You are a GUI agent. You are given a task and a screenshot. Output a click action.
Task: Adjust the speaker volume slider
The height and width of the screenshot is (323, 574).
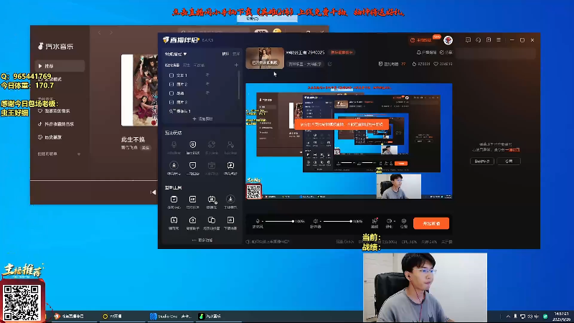[337, 221]
